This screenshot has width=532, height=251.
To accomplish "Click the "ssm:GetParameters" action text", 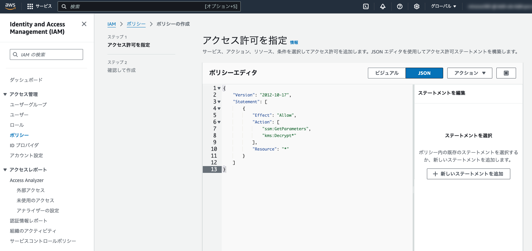I will 285,129.
